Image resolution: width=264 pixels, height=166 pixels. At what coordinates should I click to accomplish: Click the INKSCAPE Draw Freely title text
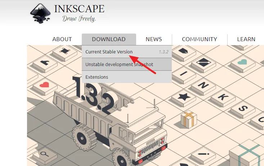tap(79, 13)
